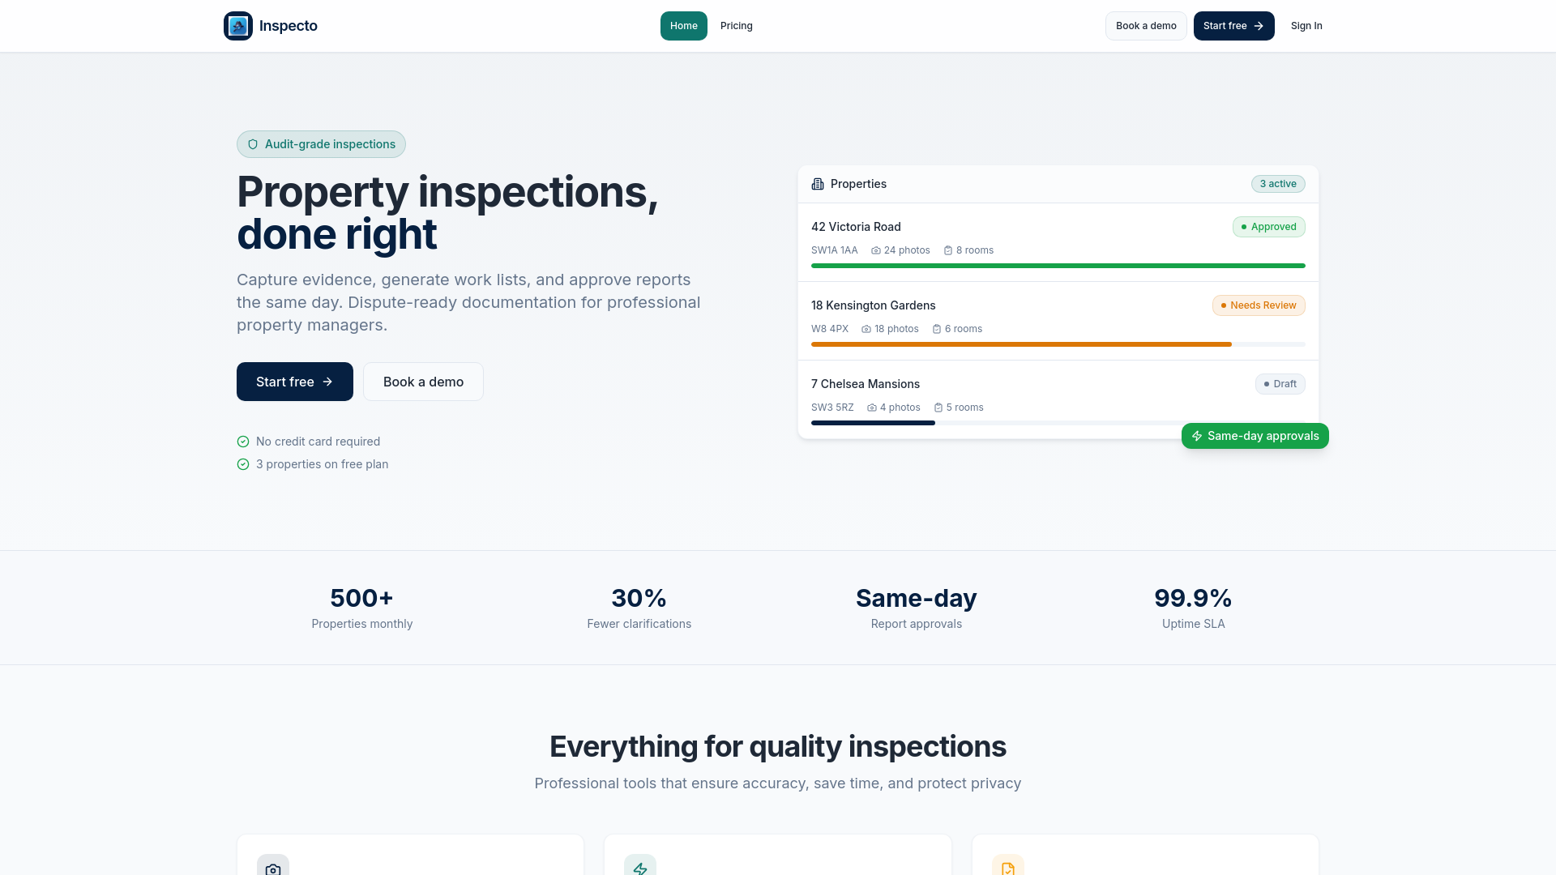Select the 42 Victoria Road property
1556x875 pixels.
point(1058,242)
